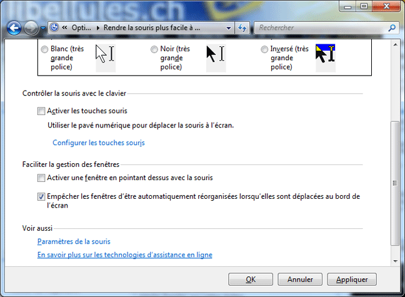Uncheck 'Empêcher les fenêtres d'être automatiquement réorganisées'
The image size is (405, 297).
pyautogui.click(x=41, y=197)
